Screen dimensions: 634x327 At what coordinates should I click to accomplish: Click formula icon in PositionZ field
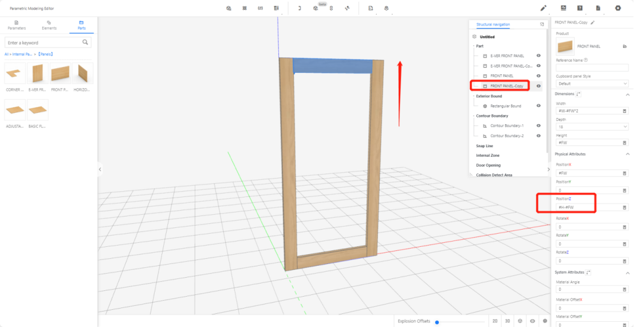coord(624,207)
